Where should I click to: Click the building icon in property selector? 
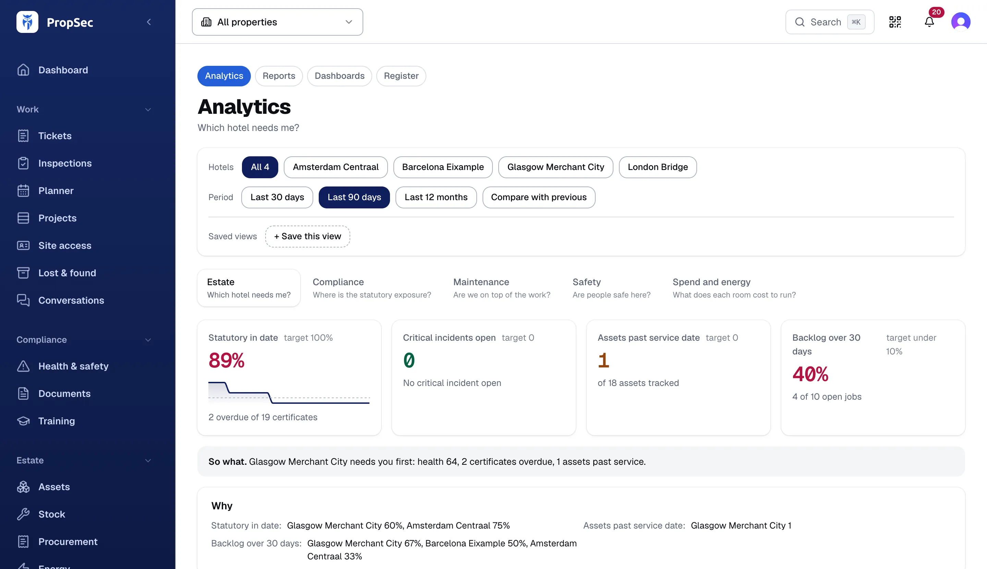[206, 22]
